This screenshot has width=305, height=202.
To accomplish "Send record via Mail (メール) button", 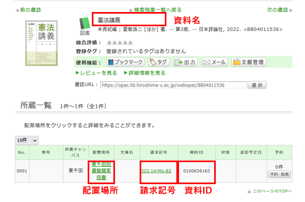I will [x=214, y=62].
